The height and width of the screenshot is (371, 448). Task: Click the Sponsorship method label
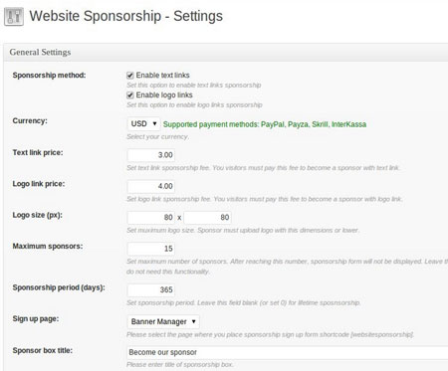click(49, 76)
